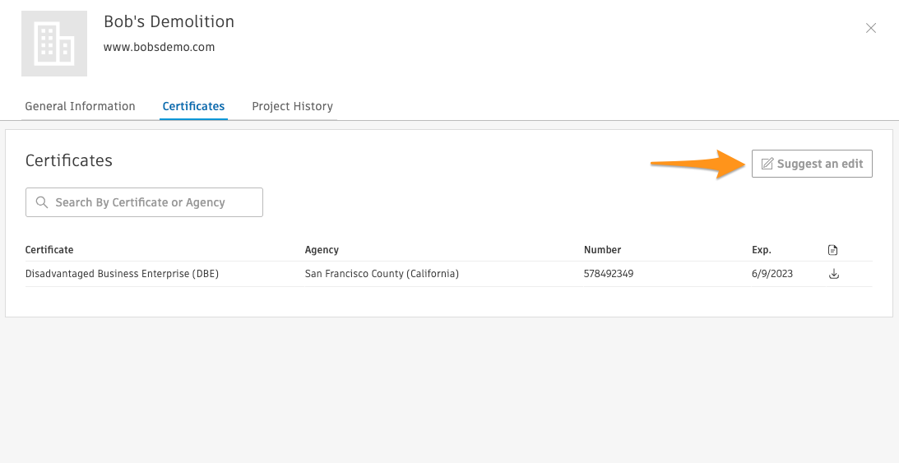
Task: Click the building company logo
Action: (54, 44)
